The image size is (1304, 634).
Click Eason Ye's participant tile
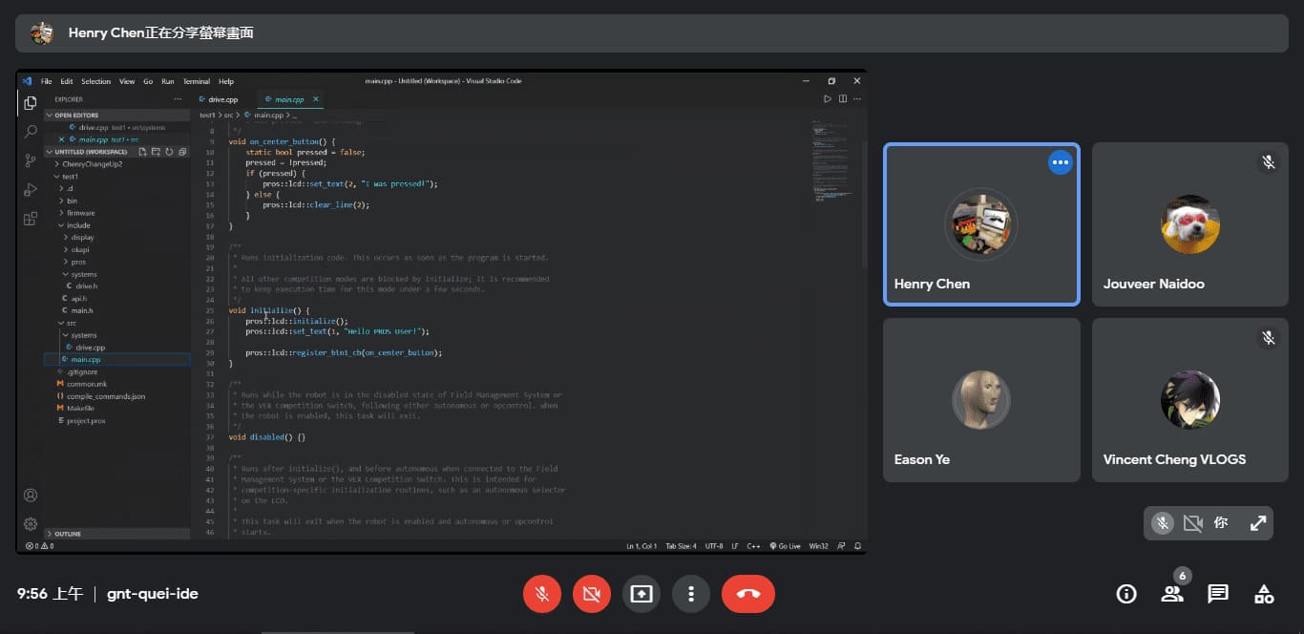pos(981,400)
